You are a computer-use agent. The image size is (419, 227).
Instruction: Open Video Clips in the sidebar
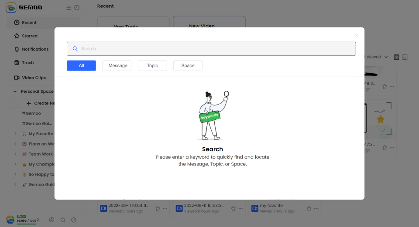[x=30, y=78]
